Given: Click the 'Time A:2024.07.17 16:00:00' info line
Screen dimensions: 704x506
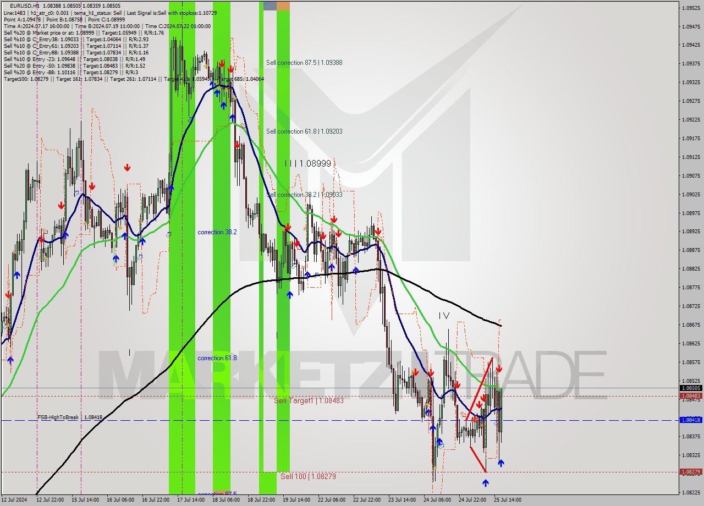Looking at the screenshot, I should pyautogui.click(x=107, y=26).
